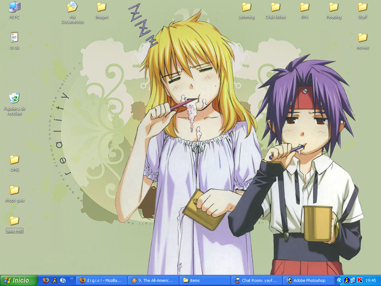This screenshot has width=381, height=286.
Task: Select the Mi PC desktop icon
Action: click(x=14, y=10)
